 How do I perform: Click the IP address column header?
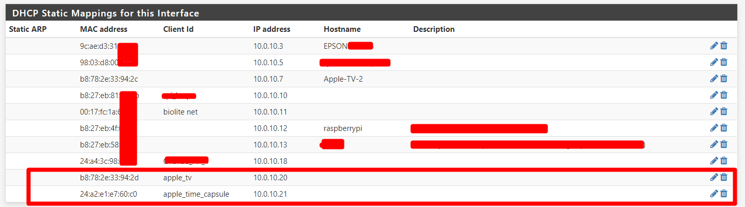click(x=271, y=29)
